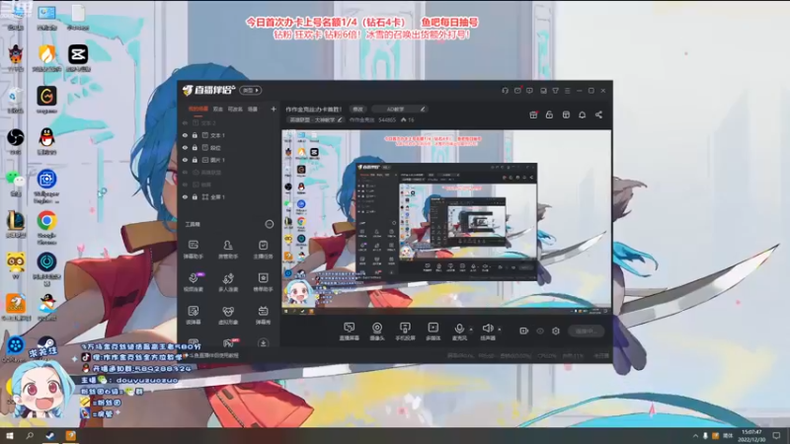Collapse the 工具箱 toolbox section
This screenshot has height=444, width=790.
(269, 224)
